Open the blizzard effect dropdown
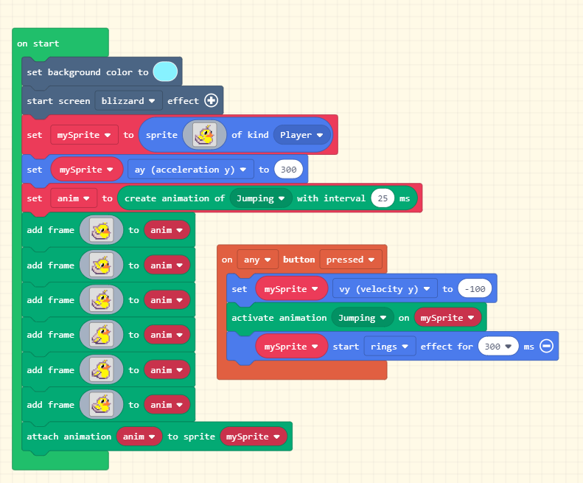Viewport: 583px width, 483px height. pos(128,100)
